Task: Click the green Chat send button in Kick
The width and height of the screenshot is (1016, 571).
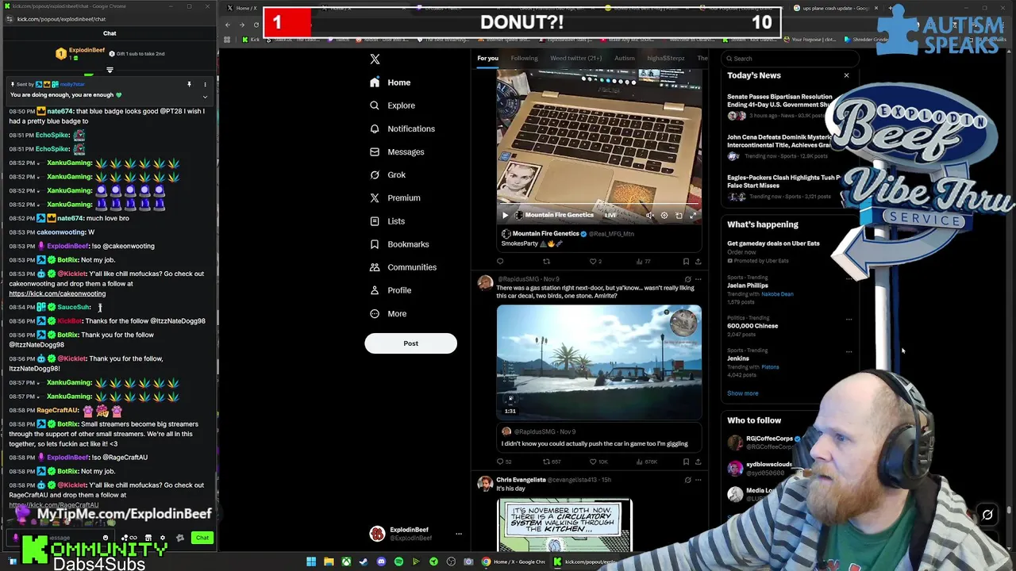Action: (x=202, y=538)
